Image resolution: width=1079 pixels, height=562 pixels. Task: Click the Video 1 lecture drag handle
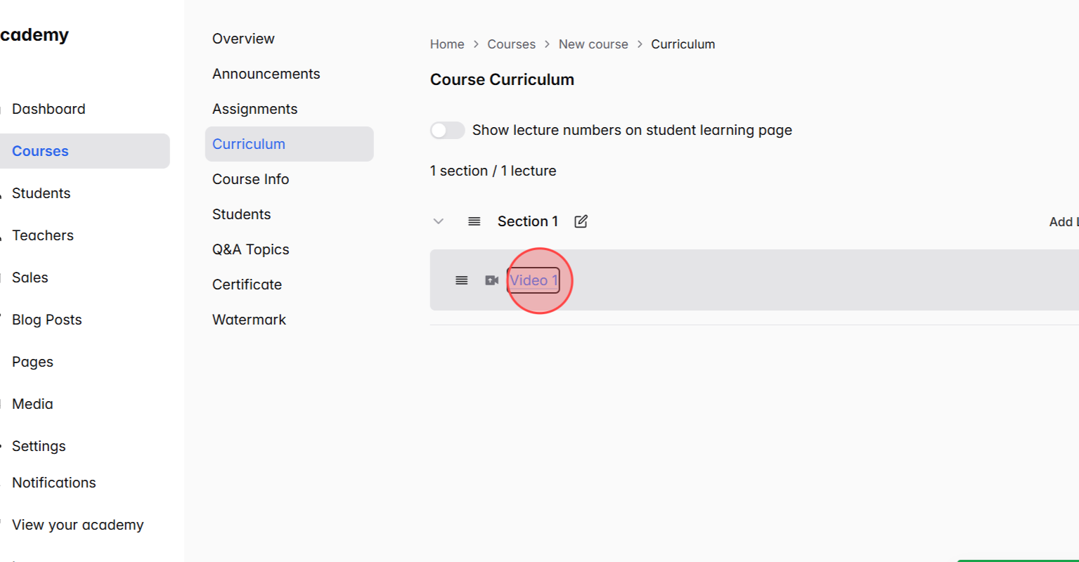461,280
